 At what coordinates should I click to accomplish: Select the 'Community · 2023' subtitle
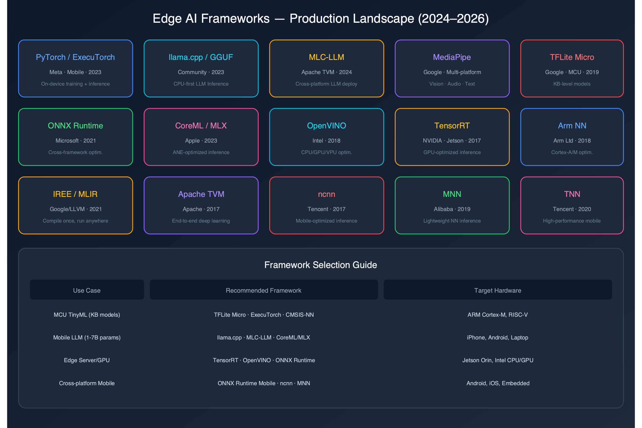(201, 72)
